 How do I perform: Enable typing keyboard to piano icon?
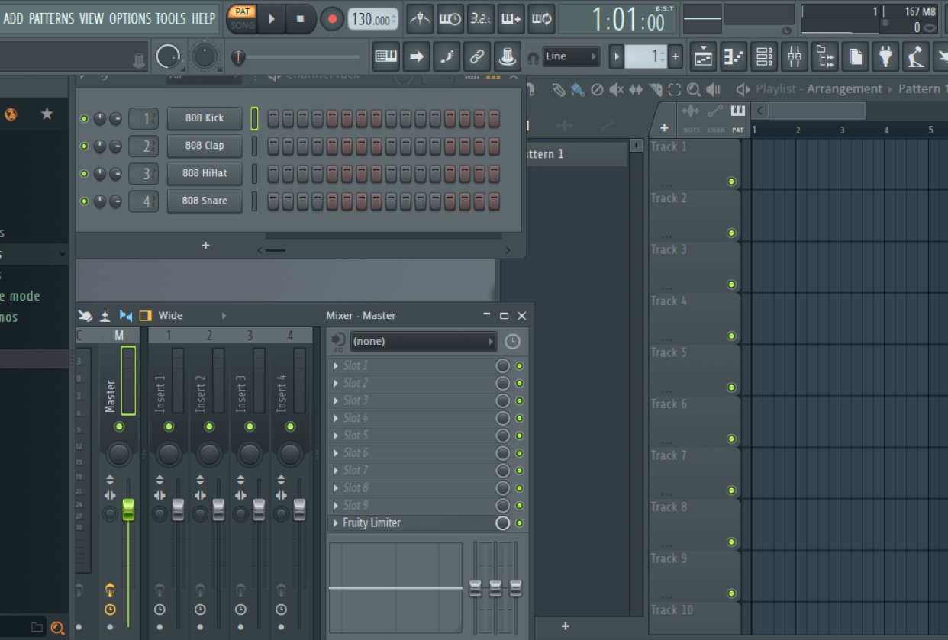point(386,56)
